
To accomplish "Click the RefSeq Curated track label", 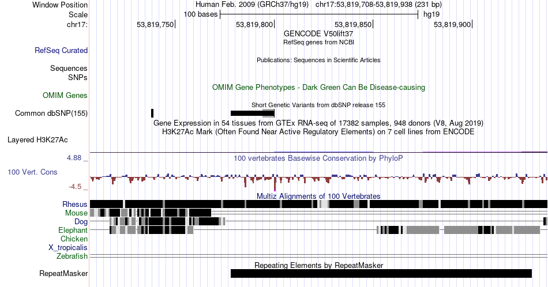I will (x=61, y=51).
